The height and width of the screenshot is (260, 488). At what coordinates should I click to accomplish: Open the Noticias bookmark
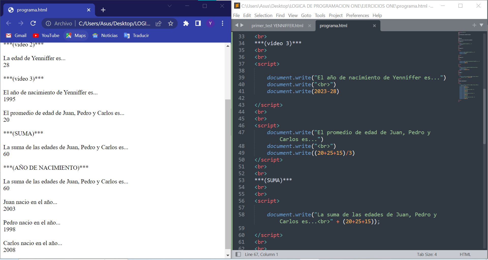[105, 36]
